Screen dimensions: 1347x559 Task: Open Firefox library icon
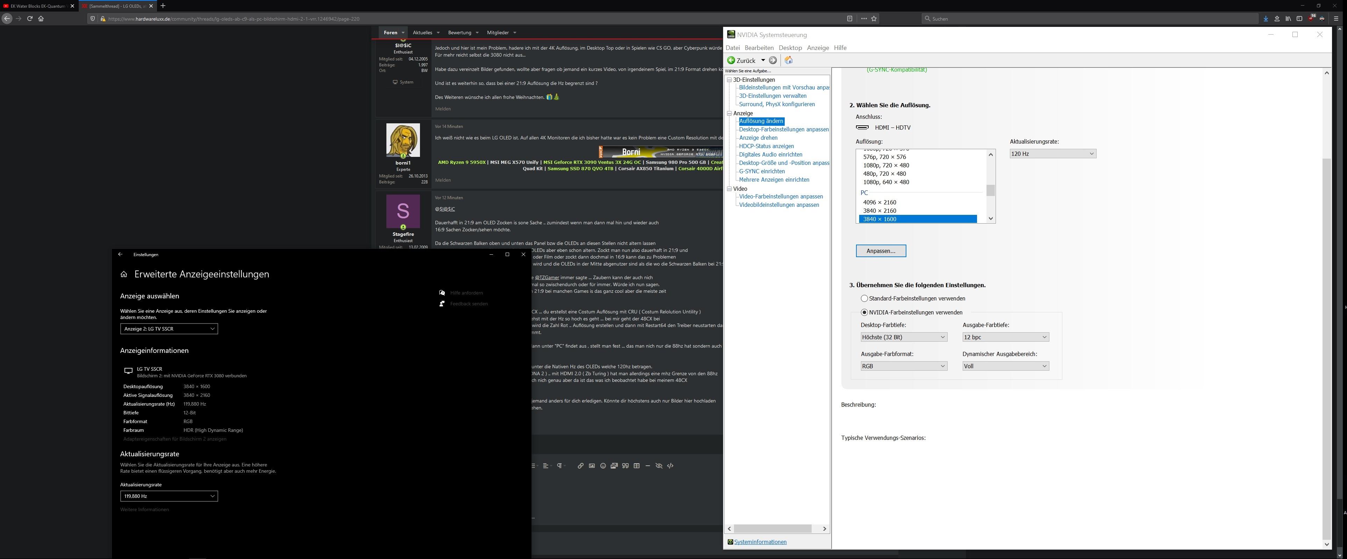(x=1288, y=18)
